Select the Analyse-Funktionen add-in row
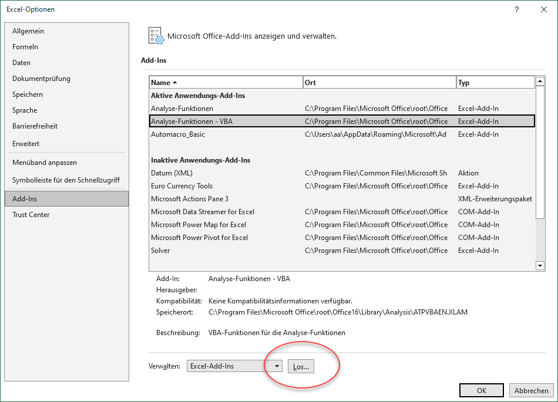Screen dimensions: 558x402 click(x=342, y=109)
